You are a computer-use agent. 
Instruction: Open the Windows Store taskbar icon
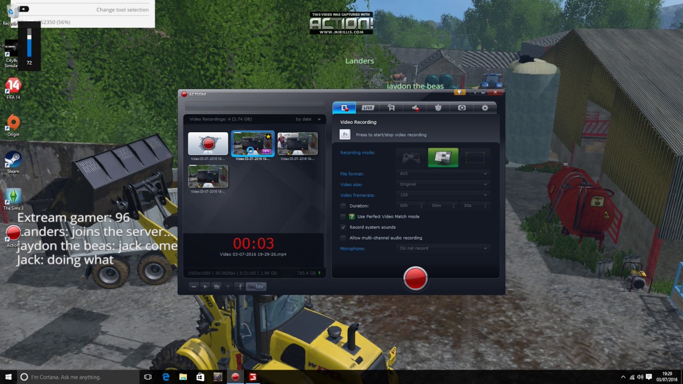pos(200,377)
